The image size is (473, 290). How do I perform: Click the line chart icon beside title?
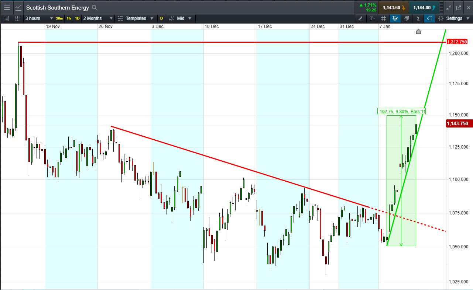[18, 7]
